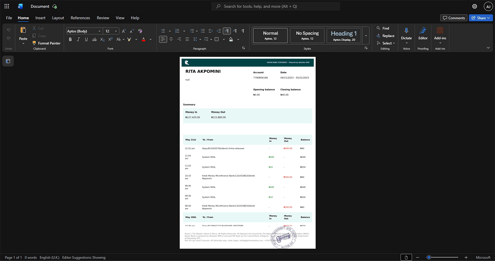Clear all formatting from selection
The height and width of the screenshot is (261, 495).
pyautogui.click(x=140, y=31)
